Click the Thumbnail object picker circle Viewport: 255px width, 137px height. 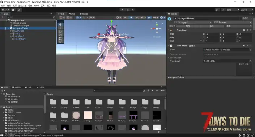point(250,61)
